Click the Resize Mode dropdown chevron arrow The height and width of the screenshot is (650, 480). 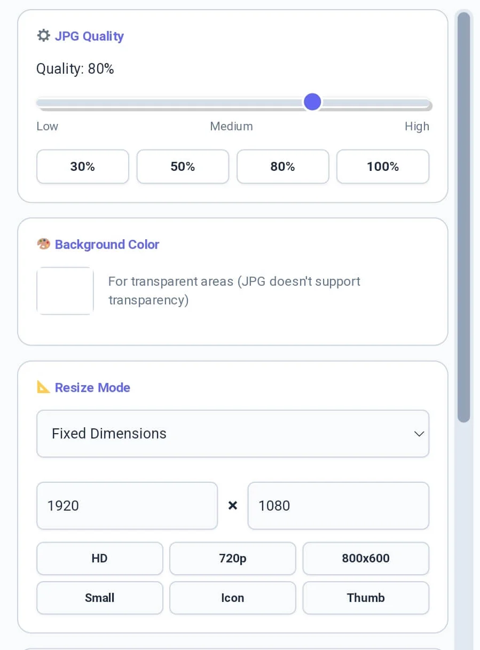point(419,434)
